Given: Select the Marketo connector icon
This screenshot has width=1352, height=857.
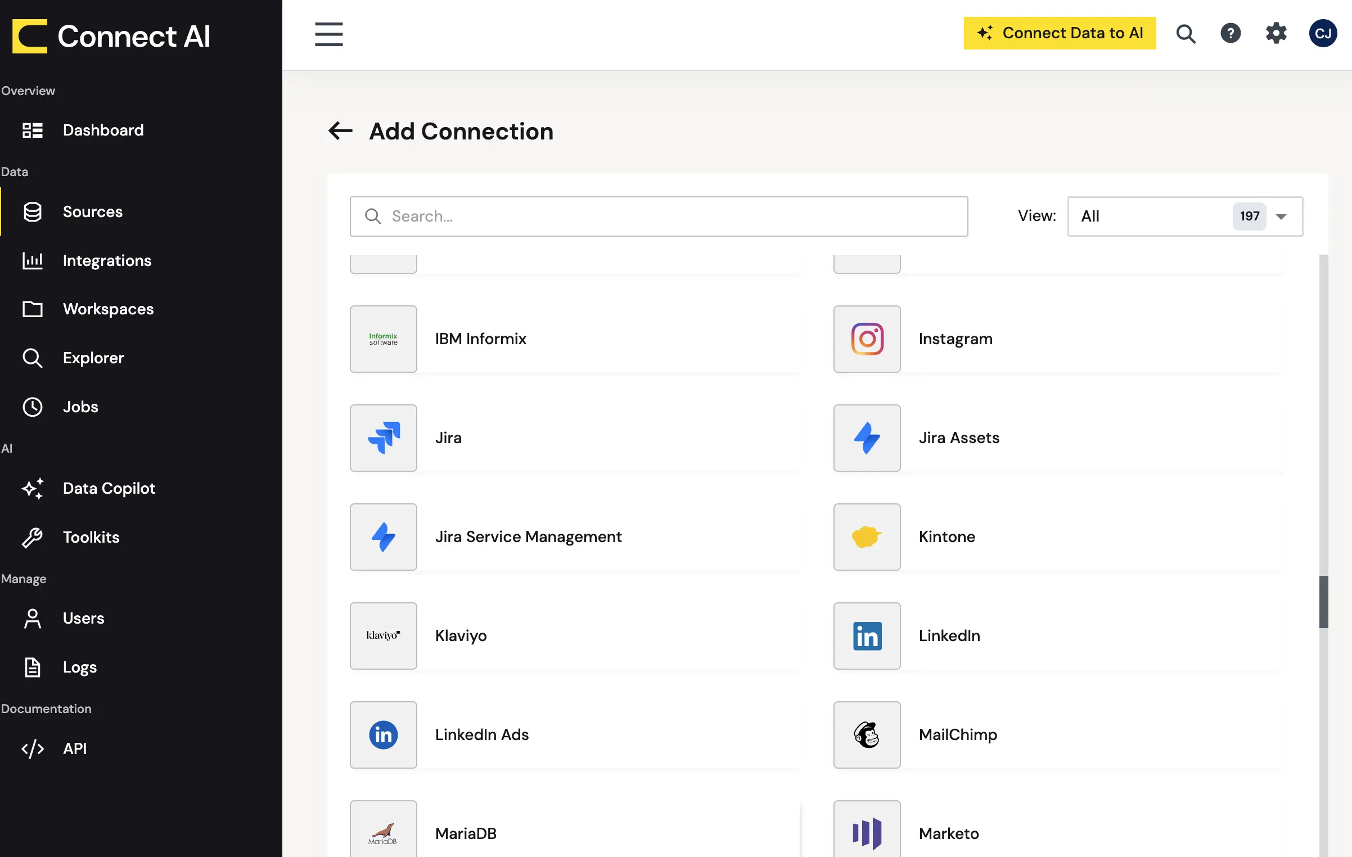Looking at the screenshot, I should point(867,830).
